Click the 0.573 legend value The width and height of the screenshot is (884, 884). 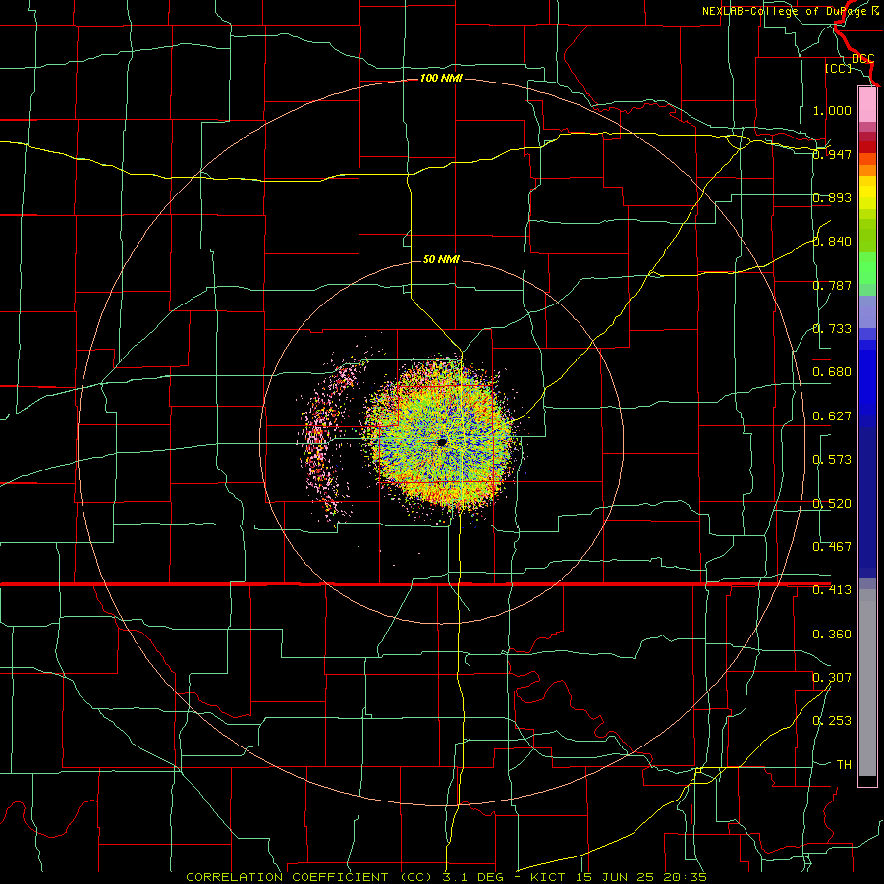click(x=832, y=460)
